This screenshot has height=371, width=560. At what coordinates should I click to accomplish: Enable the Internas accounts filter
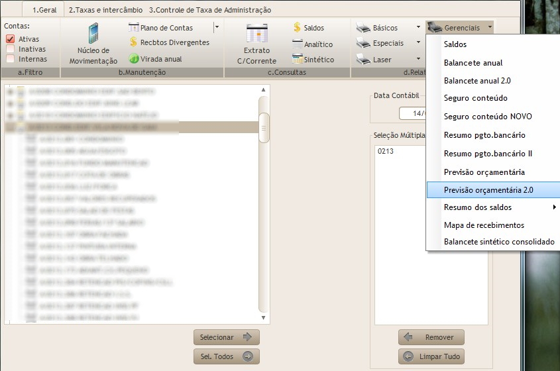(11, 59)
